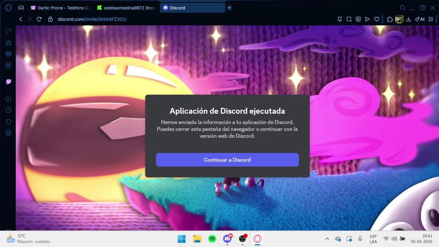This screenshot has width=439, height=247.
Task: Switch ESP LAA keyboard language
Action: (x=373, y=239)
